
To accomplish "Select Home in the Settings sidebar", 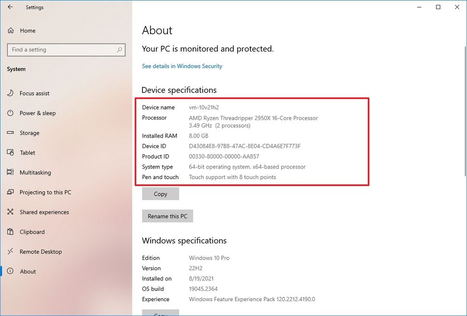I will 28,30.
